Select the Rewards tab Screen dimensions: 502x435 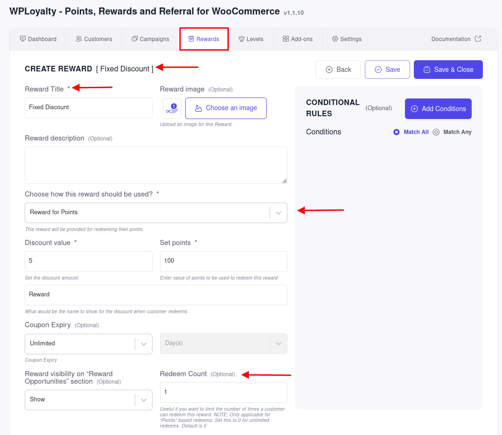click(x=204, y=39)
